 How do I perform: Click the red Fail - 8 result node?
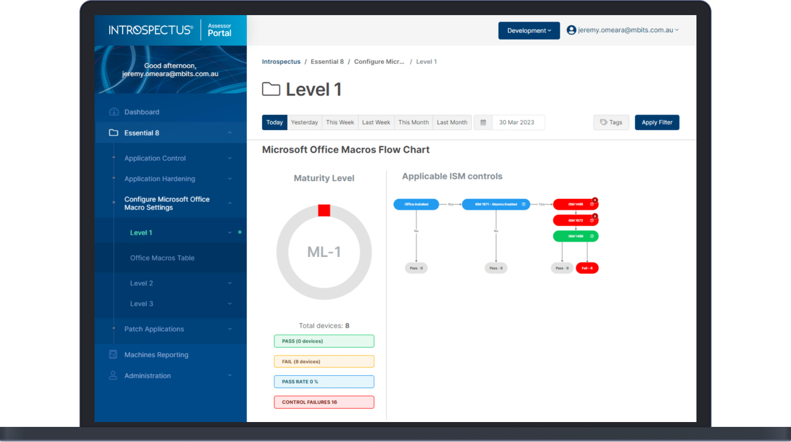[587, 268]
